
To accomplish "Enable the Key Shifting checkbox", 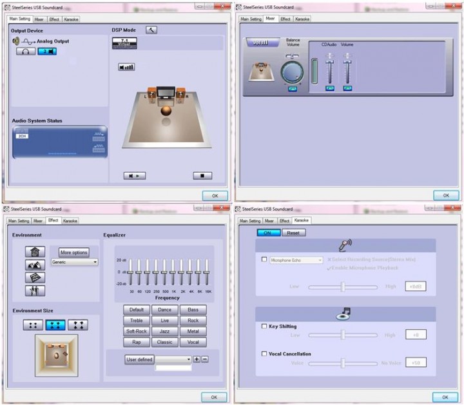I will pos(264,326).
